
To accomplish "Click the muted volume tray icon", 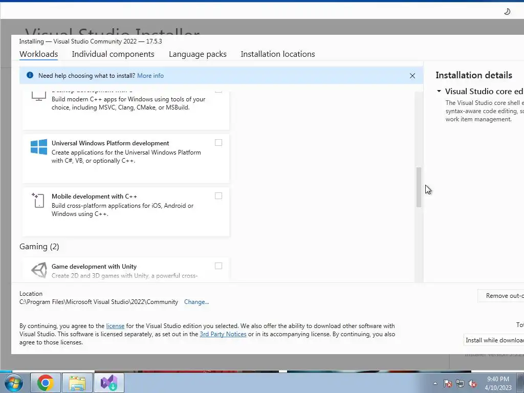I will point(472,384).
